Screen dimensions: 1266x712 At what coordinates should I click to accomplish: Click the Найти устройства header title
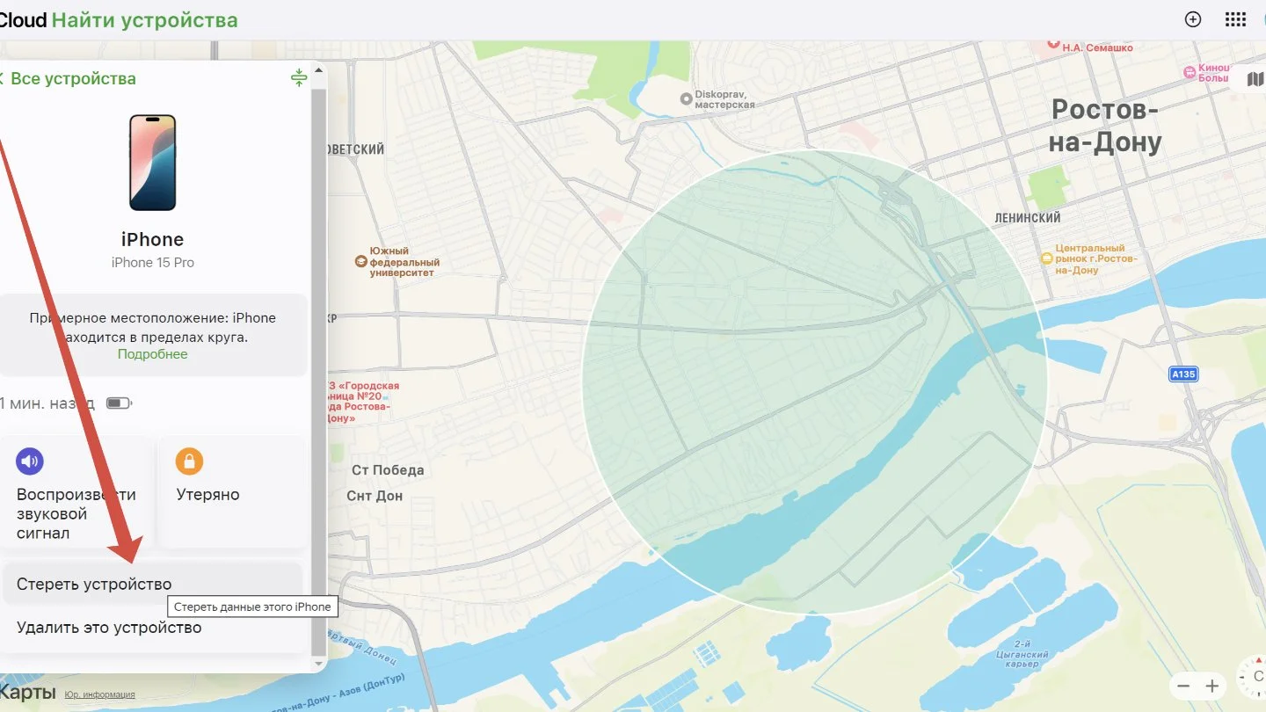145,19
